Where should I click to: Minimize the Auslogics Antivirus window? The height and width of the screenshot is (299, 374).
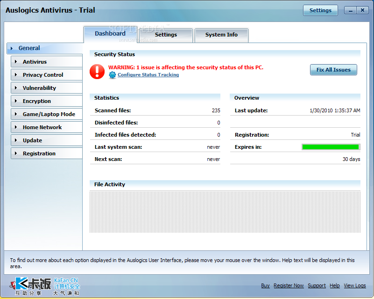pyautogui.click(x=350, y=10)
